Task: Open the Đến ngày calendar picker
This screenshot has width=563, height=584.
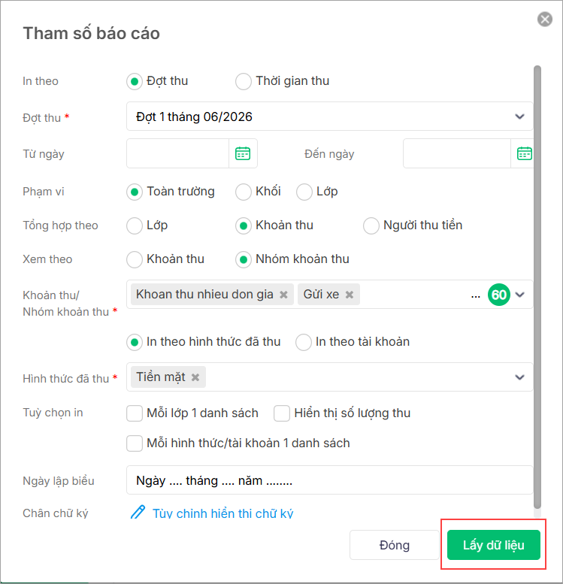Action: coord(524,153)
